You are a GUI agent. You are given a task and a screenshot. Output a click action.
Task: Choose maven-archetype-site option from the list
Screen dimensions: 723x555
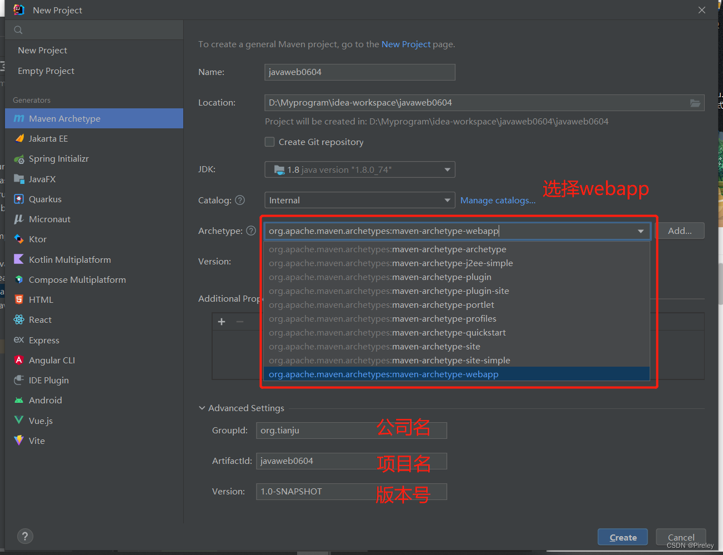[456, 346]
